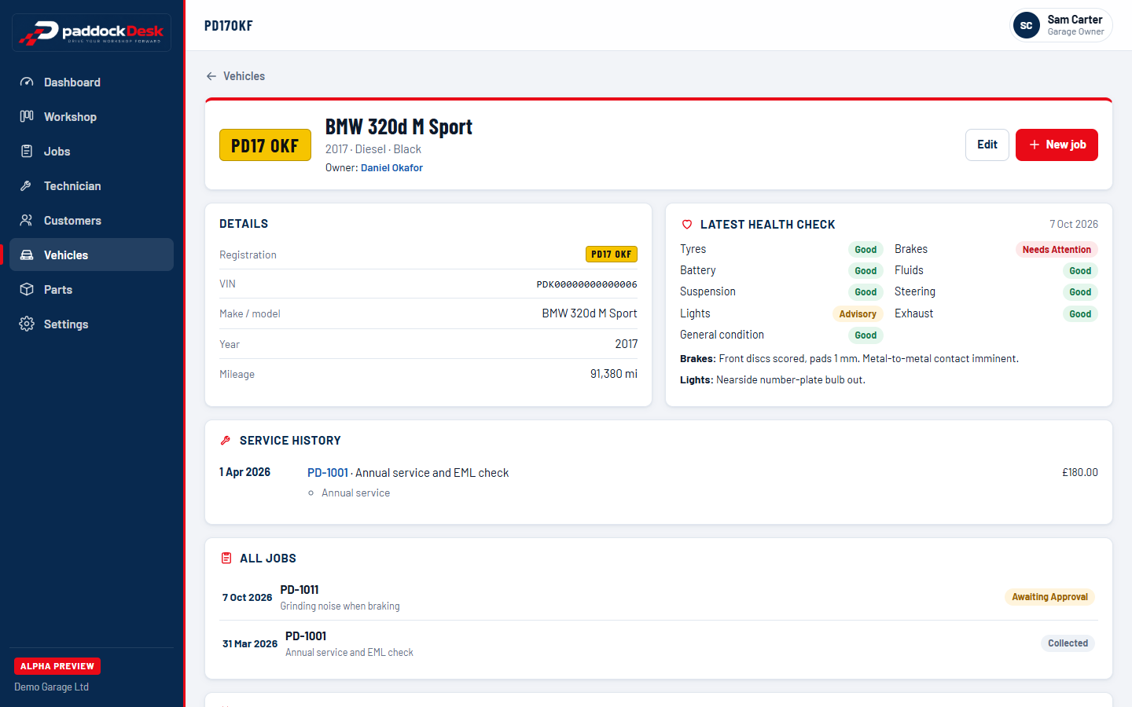
Task: Click the Workshop board icon
Action: tap(27, 117)
